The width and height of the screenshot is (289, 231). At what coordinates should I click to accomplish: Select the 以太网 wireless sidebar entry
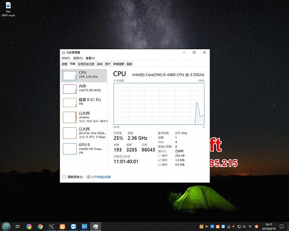coord(84,117)
